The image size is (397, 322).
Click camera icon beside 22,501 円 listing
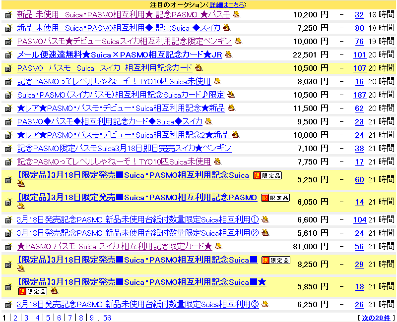pos(8,55)
